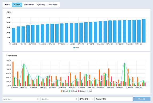
Task: Toggle the Canceled series in Commissions legend
Action: coord(82,91)
